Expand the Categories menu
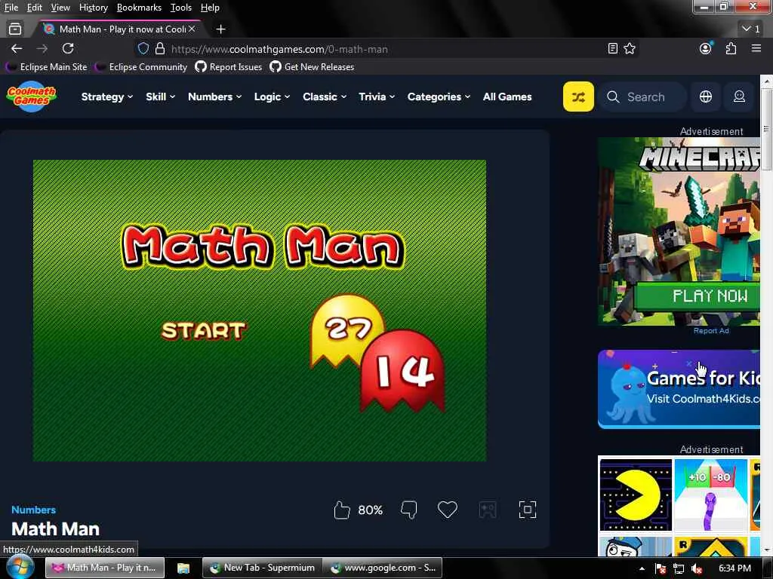The image size is (773, 579). point(439,97)
